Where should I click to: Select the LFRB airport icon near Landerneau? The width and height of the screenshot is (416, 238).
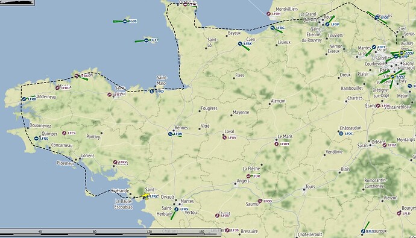click(x=24, y=99)
